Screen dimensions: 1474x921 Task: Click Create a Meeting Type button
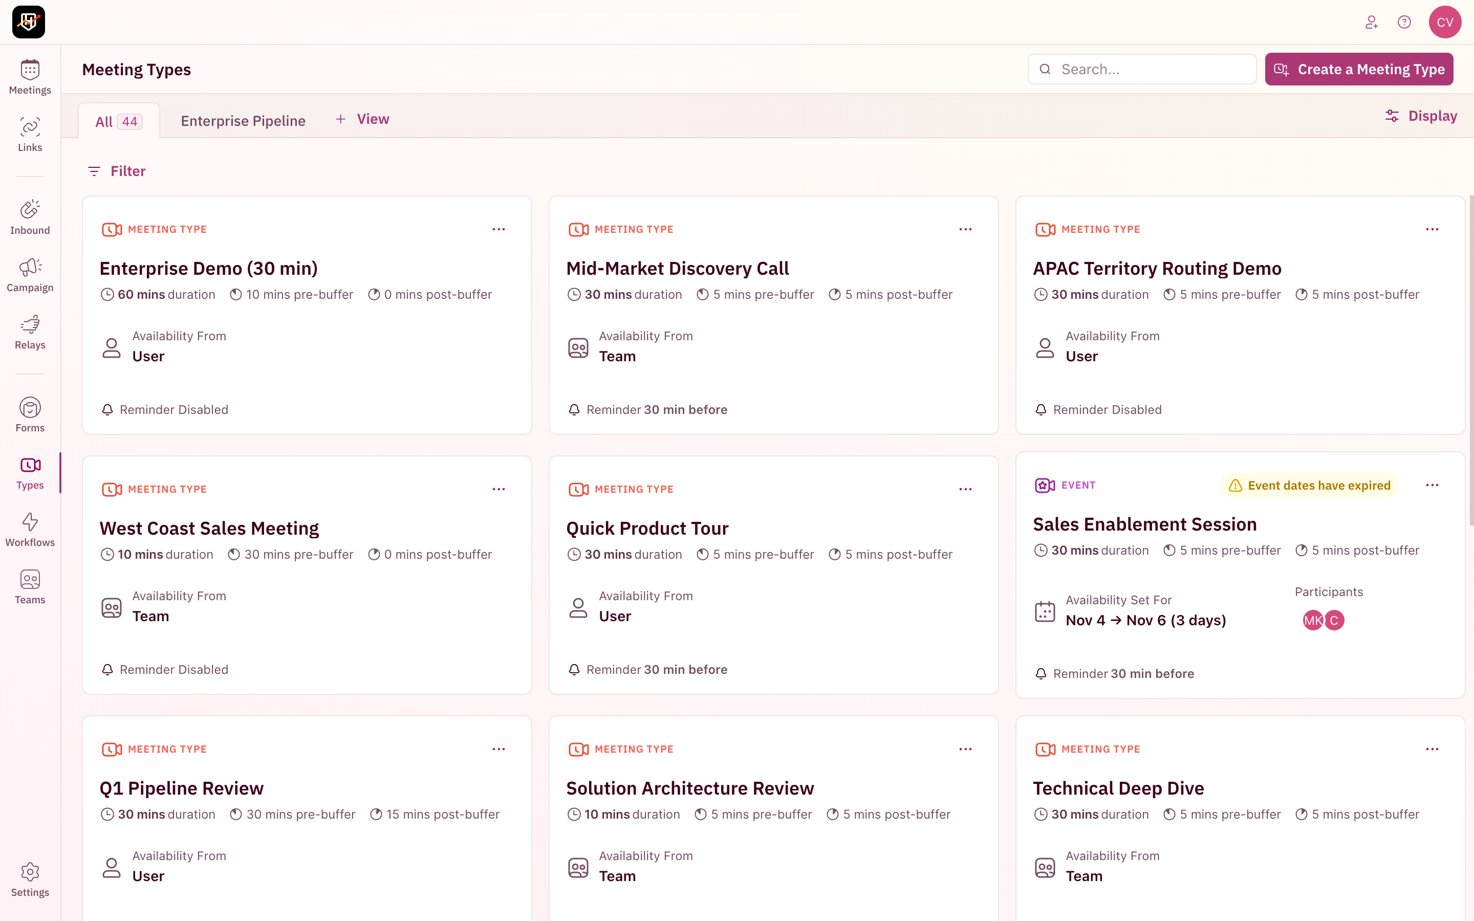1358,70
